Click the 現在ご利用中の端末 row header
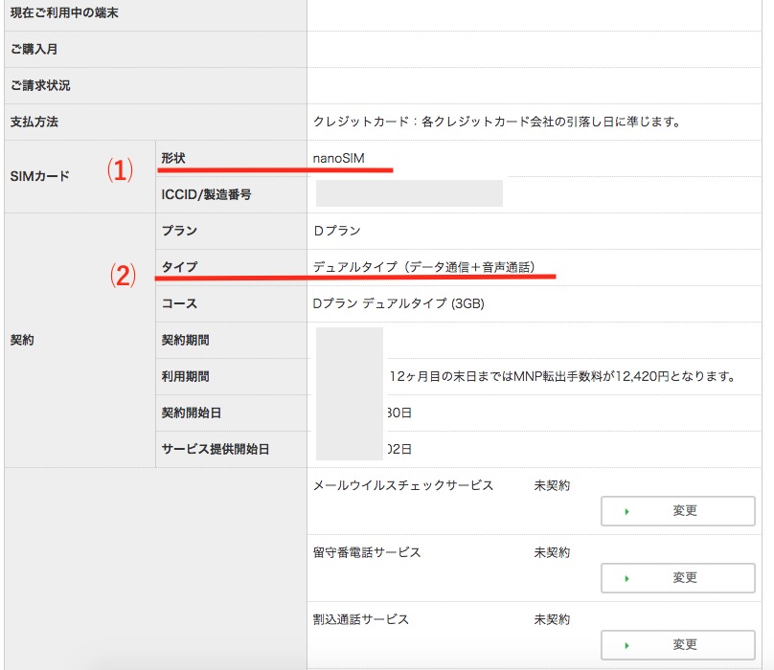The width and height of the screenshot is (774, 670). (65, 13)
